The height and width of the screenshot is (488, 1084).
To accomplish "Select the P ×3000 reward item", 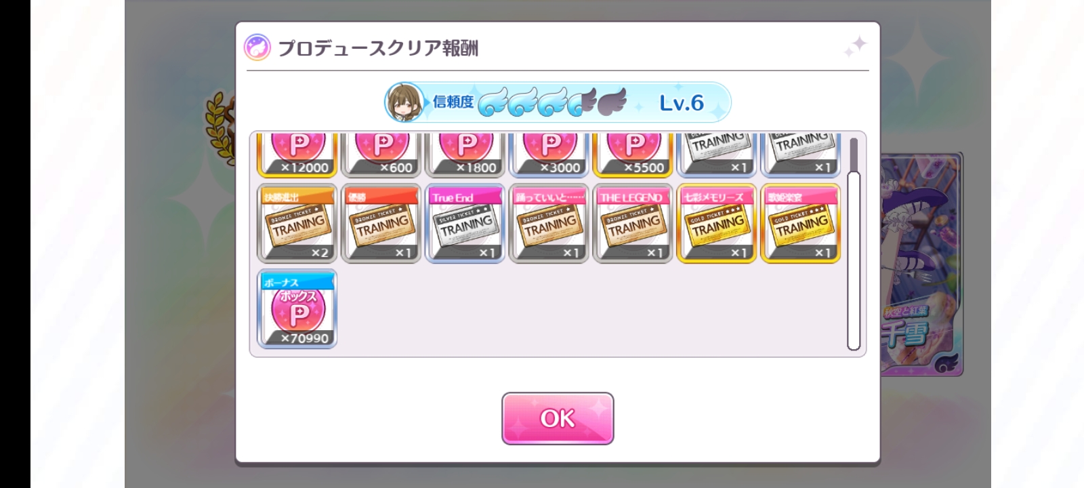I will point(549,155).
